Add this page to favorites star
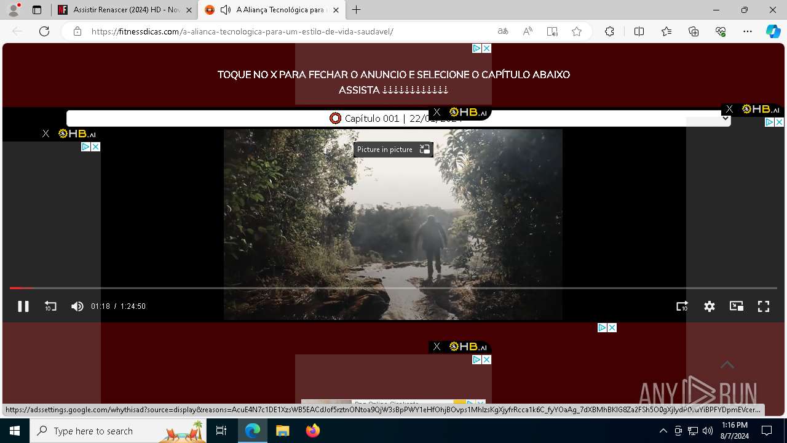Viewport: 787px width, 443px height. [x=577, y=31]
